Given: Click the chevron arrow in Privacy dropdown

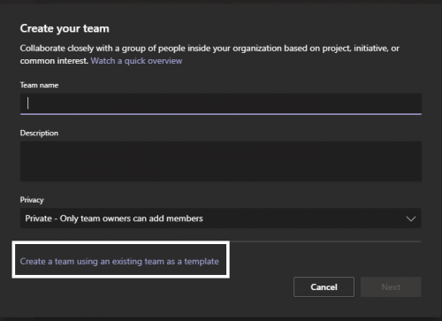Looking at the screenshot, I should click(x=411, y=218).
